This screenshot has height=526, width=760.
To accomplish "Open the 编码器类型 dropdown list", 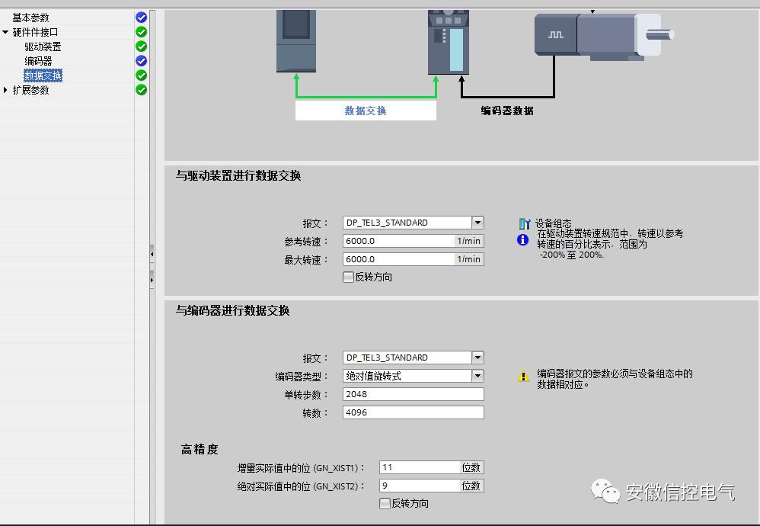I will 477,375.
